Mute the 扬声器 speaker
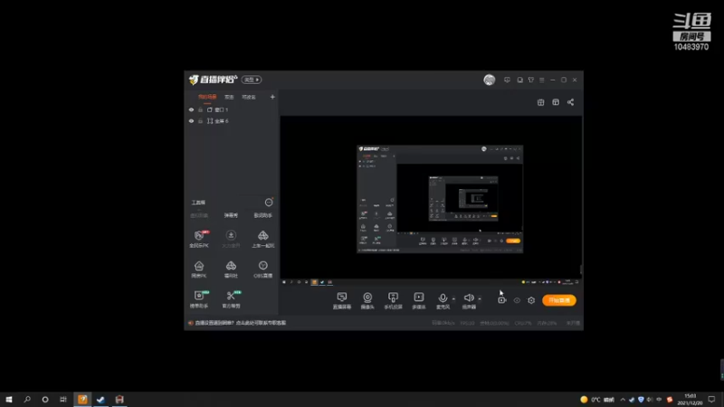Viewport: 724px width, 407px height. [x=469, y=300]
